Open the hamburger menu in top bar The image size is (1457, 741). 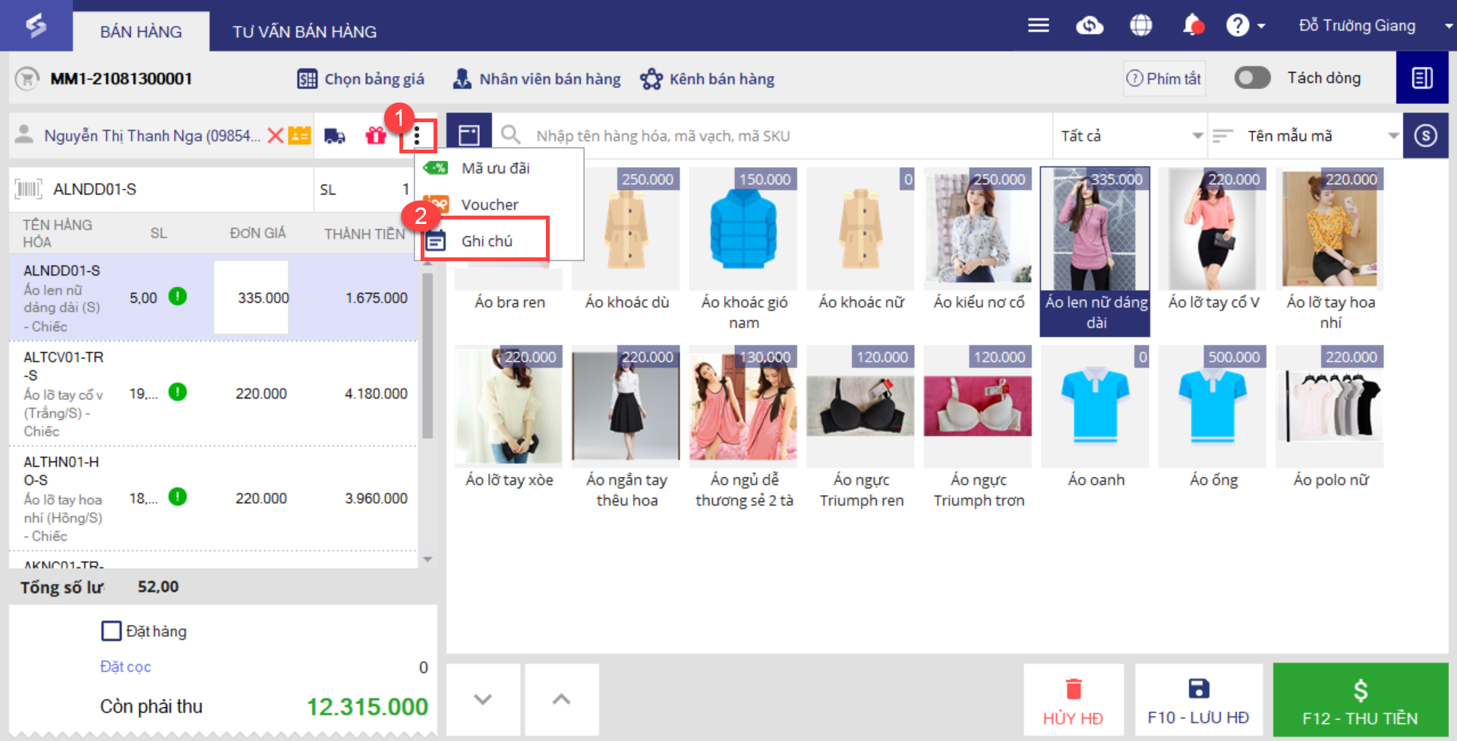[x=1038, y=26]
